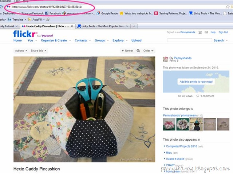Image resolution: width=233 pixels, height=174 pixels.
Task: Open the You menu link
Action: coord(30,40)
